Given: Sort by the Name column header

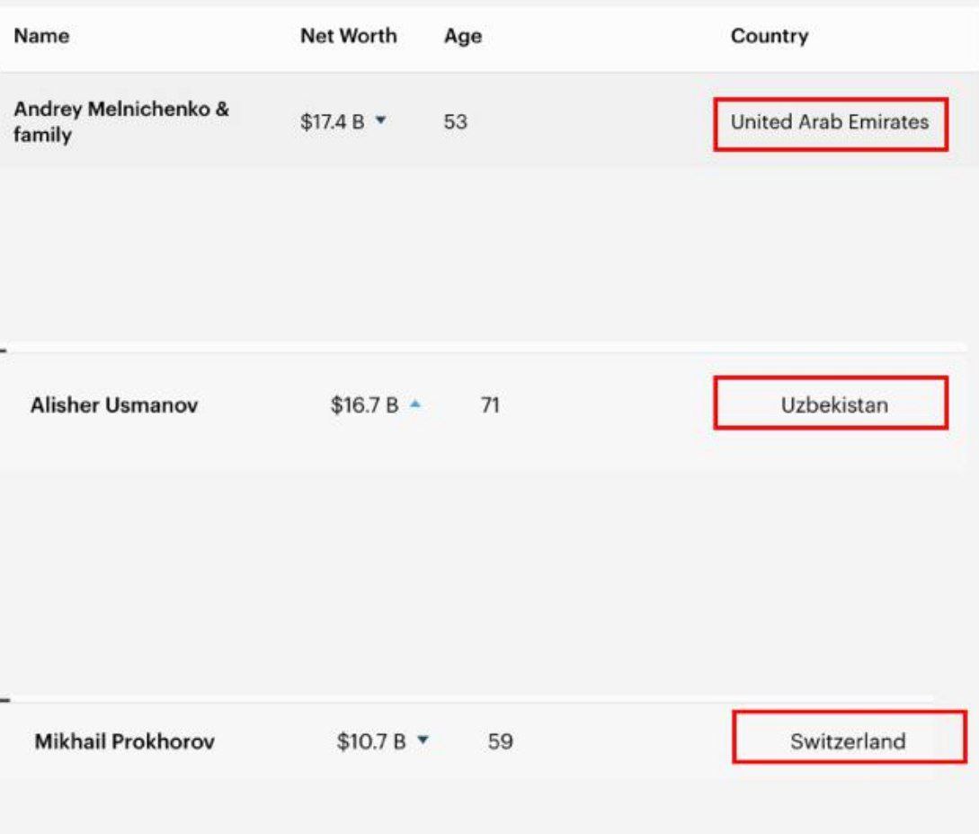Looking at the screenshot, I should pos(41,36).
